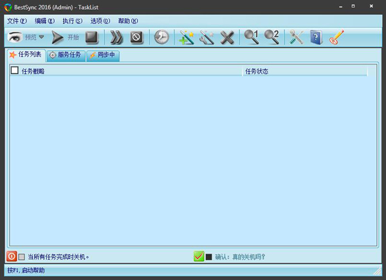Screen dimensions: 386x280
Task: Click the eye Preview icon in toolbar
Action: pos(15,37)
